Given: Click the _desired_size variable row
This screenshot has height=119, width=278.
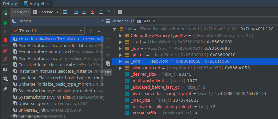Looking at the screenshot, I should [x=195, y=74].
